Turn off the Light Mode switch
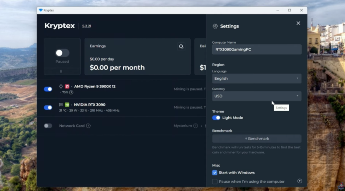This screenshot has width=345, height=191. [x=216, y=118]
